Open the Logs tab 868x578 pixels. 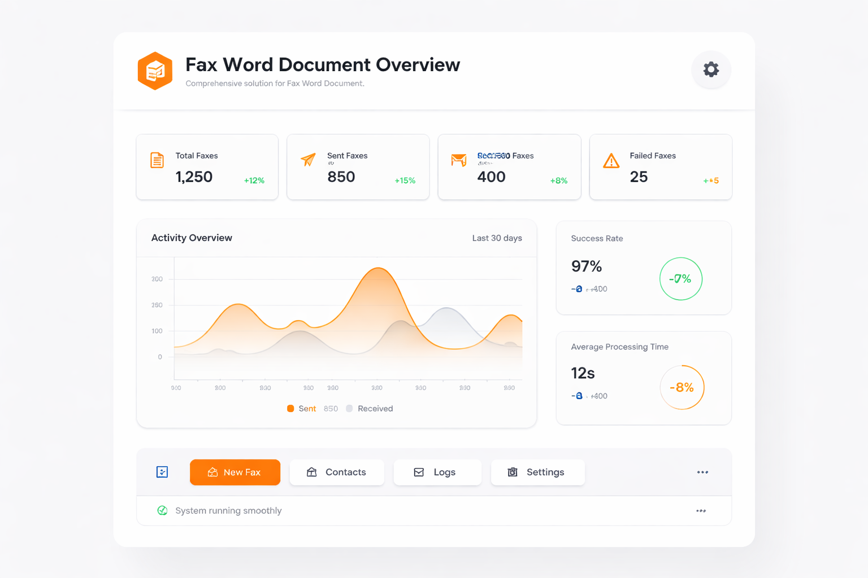pos(437,472)
